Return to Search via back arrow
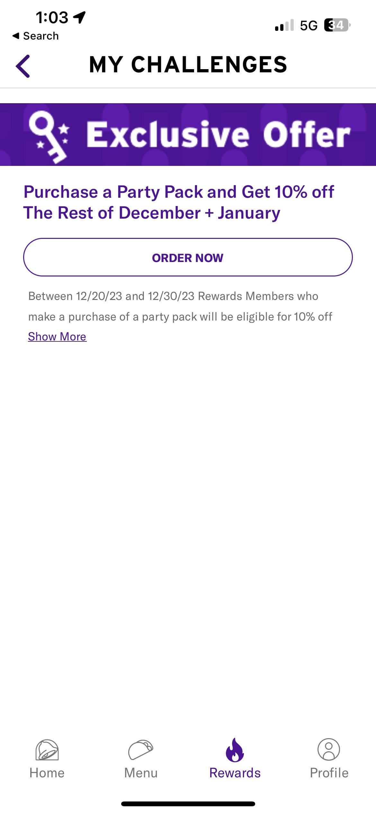Screen dimensions: 376x814 (35, 36)
